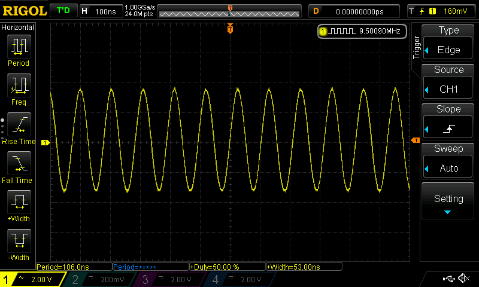Viewport: 479px width, 287px height.
Task: Select the Rise Time measurement icon
Action: tap(19, 124)
